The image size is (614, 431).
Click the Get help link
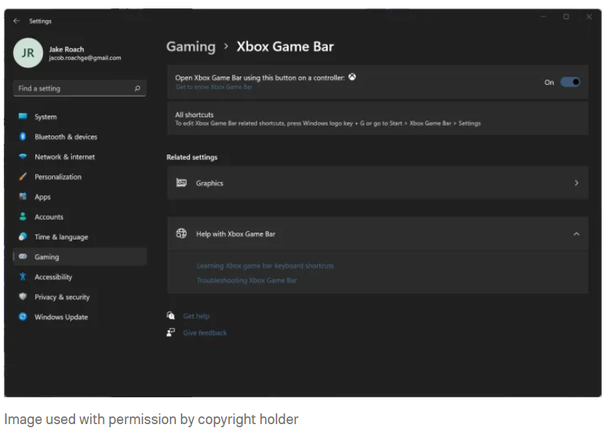[x=196, y=316]
